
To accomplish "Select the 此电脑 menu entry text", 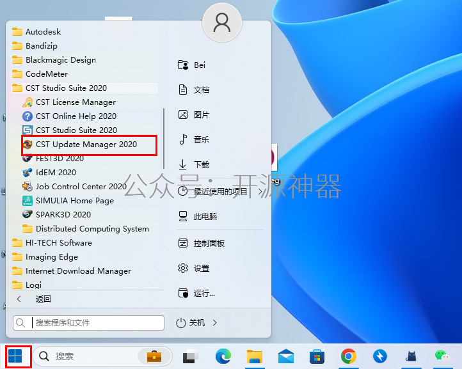I will (x=205, y=216).
